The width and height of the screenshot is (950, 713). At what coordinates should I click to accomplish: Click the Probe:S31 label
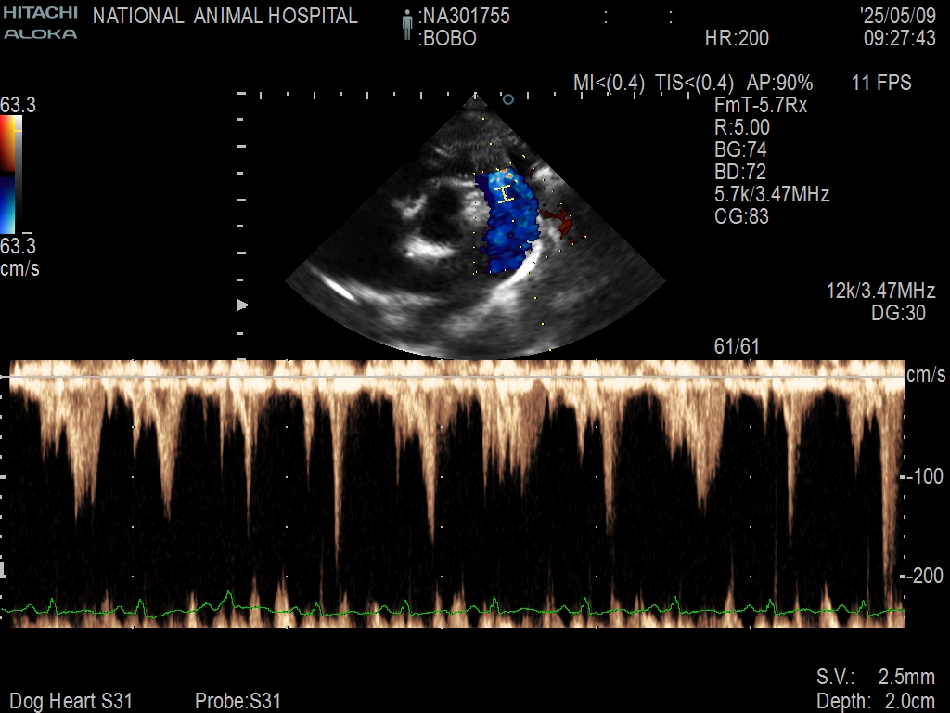pos(237,701)
